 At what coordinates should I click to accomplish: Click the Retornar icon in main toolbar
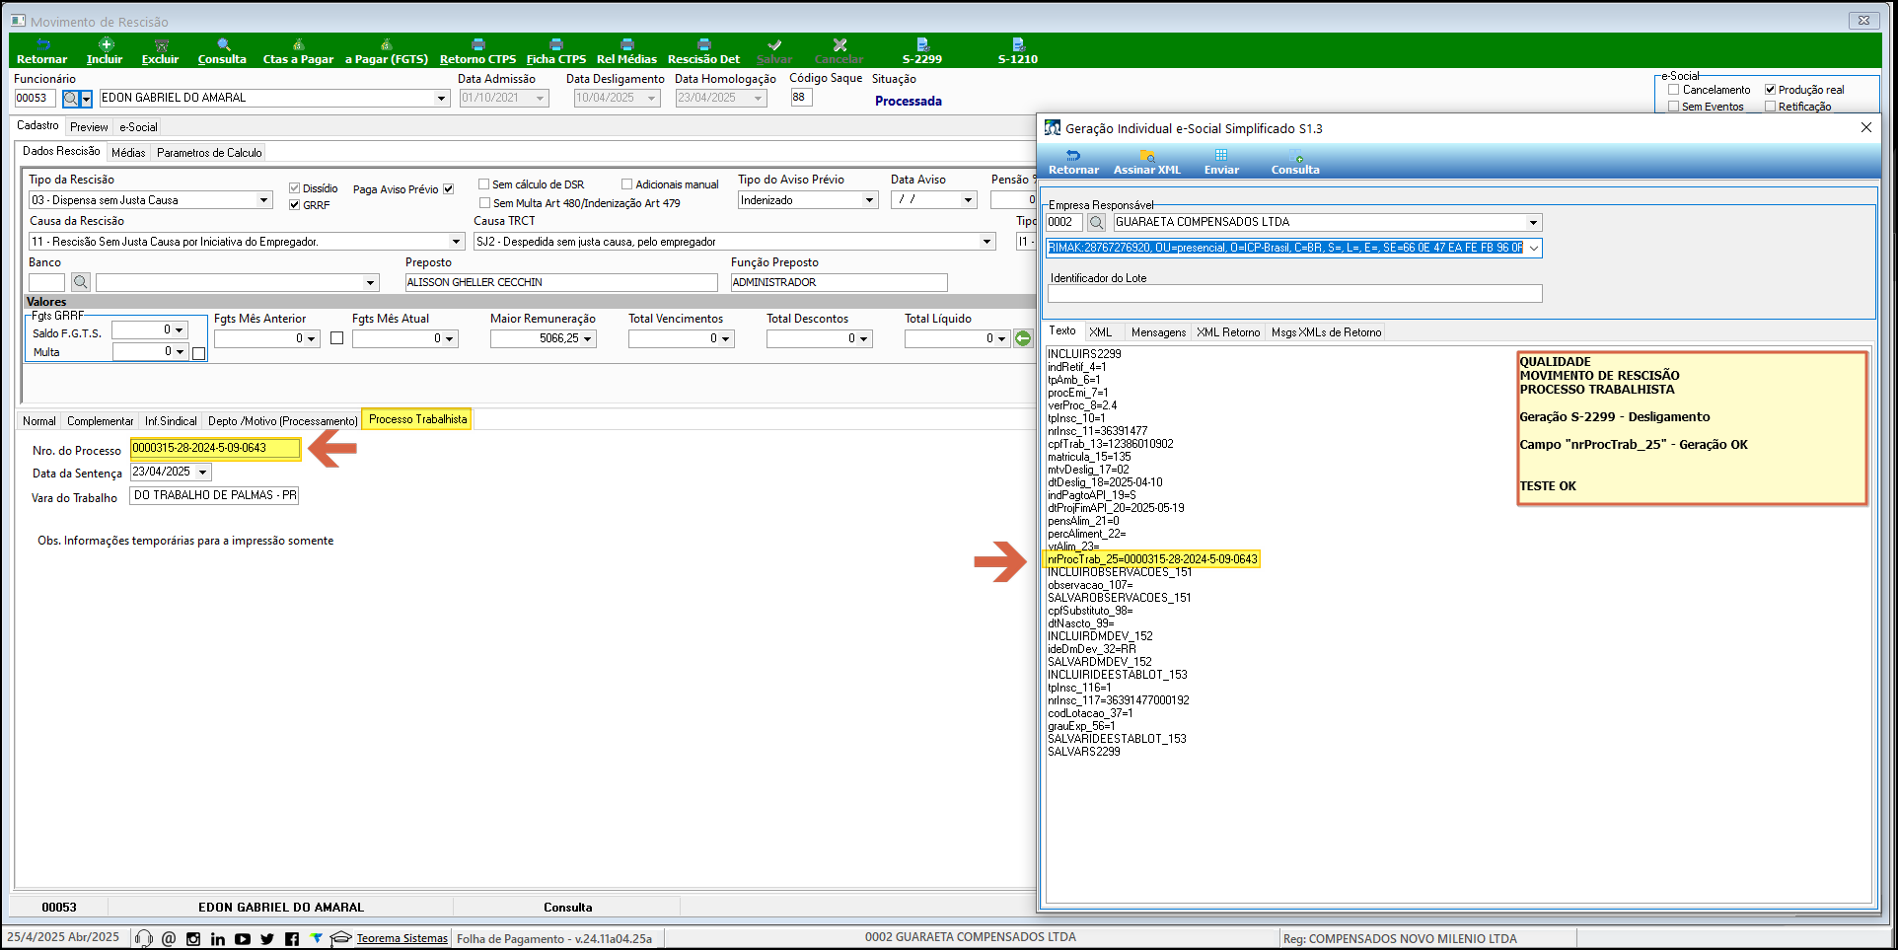tap(42, 44)
